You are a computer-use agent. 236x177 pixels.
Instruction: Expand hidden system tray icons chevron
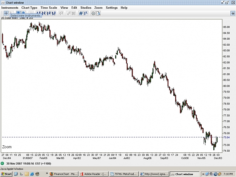(x=203, y=174)
